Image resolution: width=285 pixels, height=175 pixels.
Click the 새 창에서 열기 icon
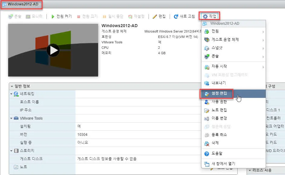[207, 164]
